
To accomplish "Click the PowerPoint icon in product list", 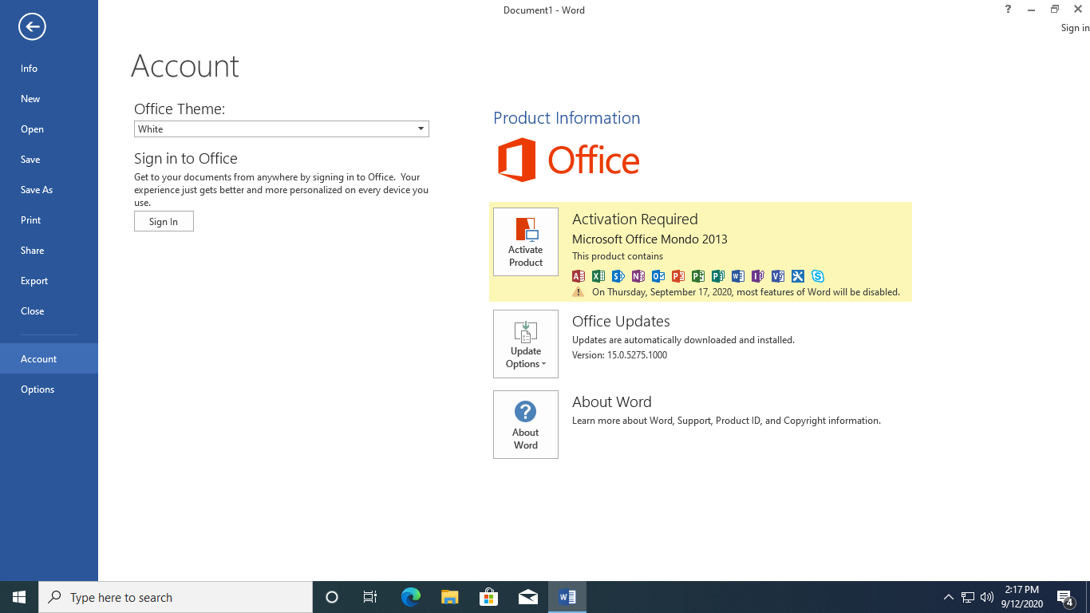I will point(678,276).
